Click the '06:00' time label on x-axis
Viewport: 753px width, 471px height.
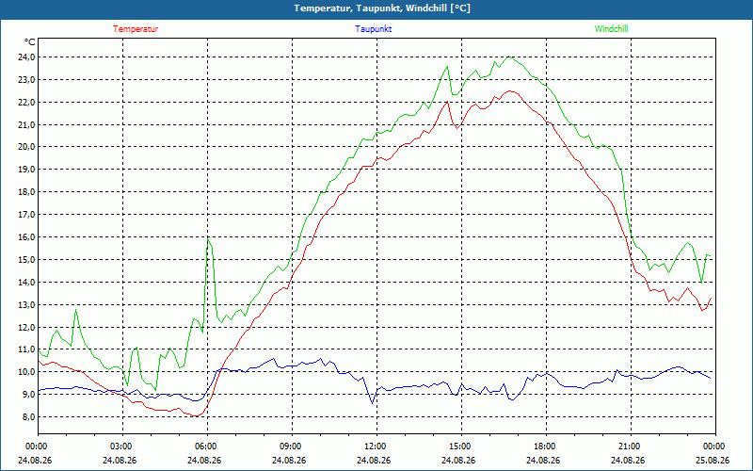tap(207, 447)
